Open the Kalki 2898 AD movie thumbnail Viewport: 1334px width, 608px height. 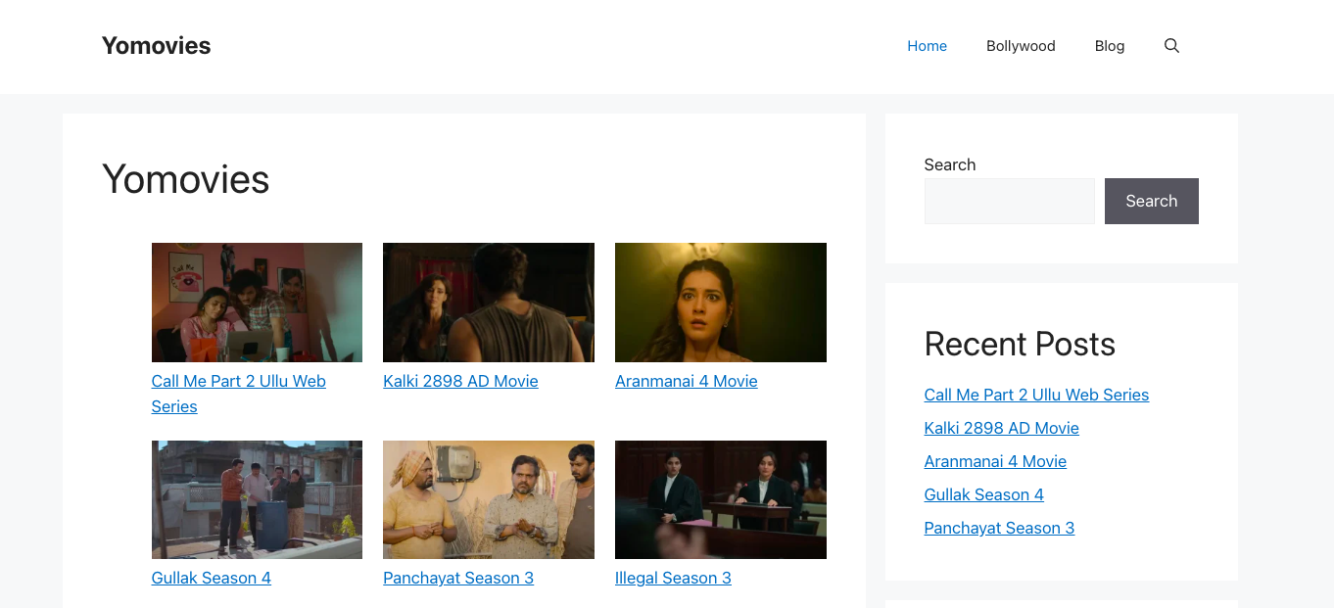(489, 303)
